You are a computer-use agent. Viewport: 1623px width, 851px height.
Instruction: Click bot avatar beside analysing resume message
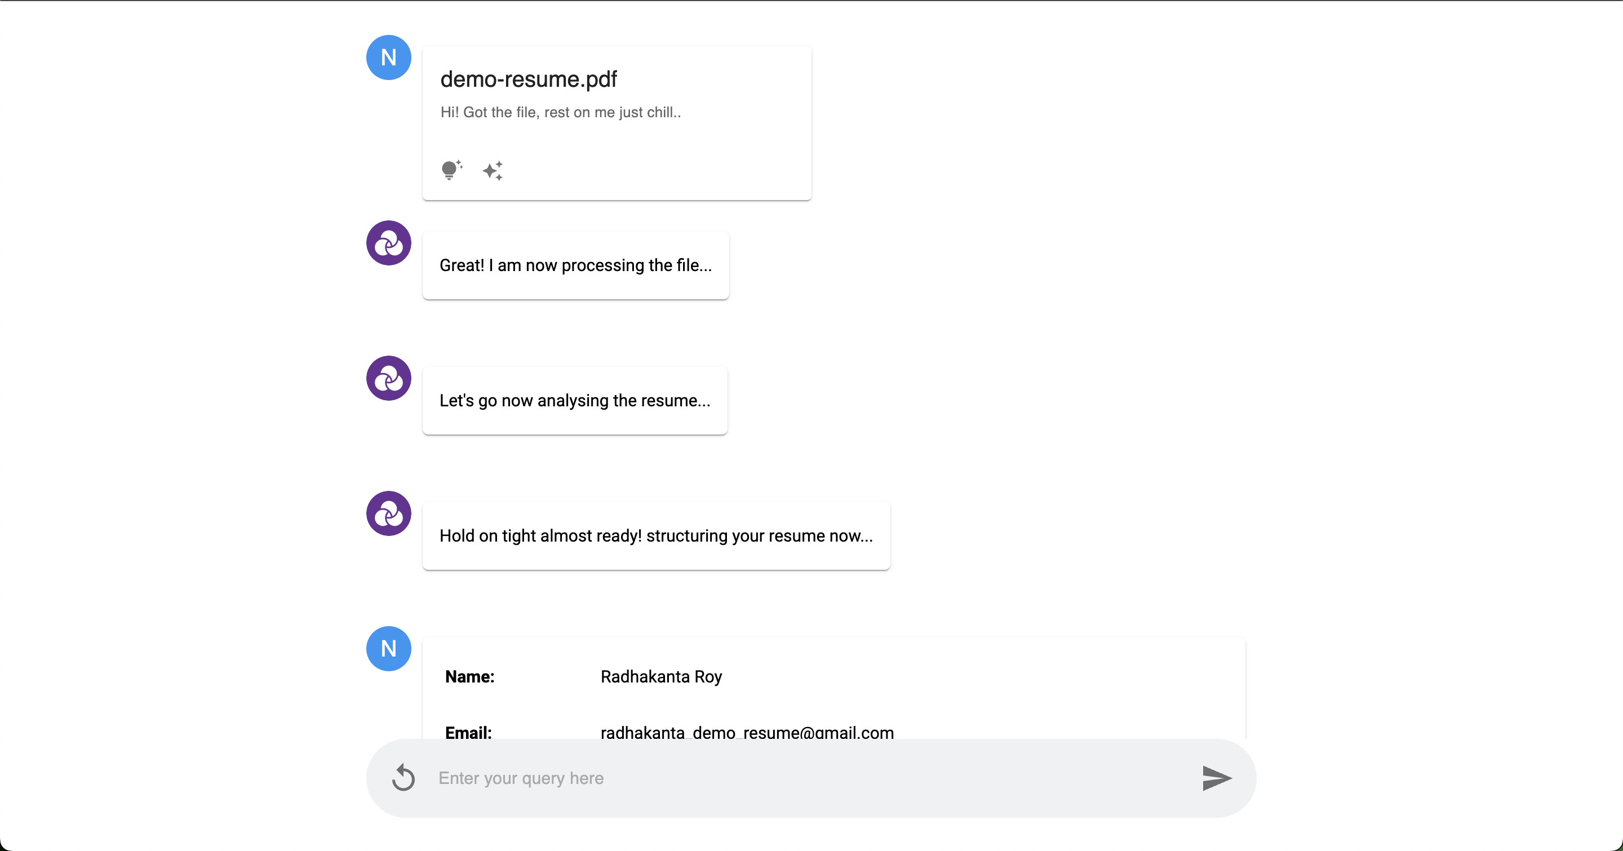(x=389, y=379)
